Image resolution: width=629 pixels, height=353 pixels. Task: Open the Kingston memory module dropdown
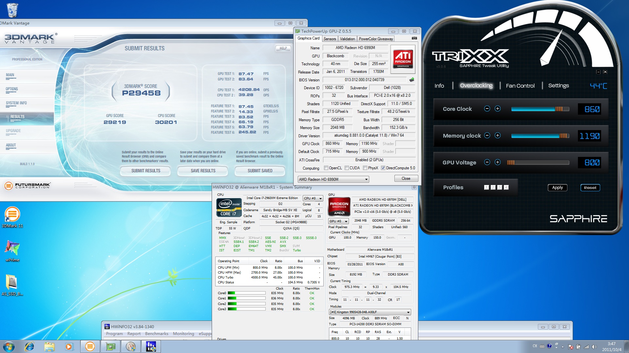370,312
